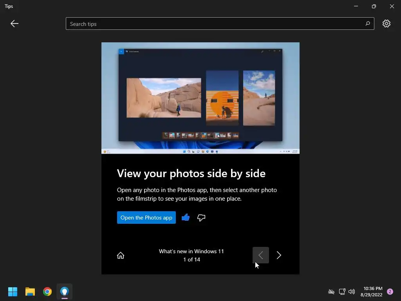This screenshot has height=301, width=401.
Task: Click the '1 of 14' counter
Action: coord(191,259)
